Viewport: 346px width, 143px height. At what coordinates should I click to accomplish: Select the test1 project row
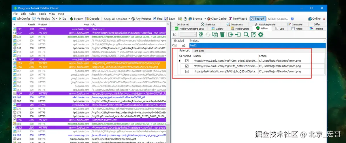coord(257,45)
